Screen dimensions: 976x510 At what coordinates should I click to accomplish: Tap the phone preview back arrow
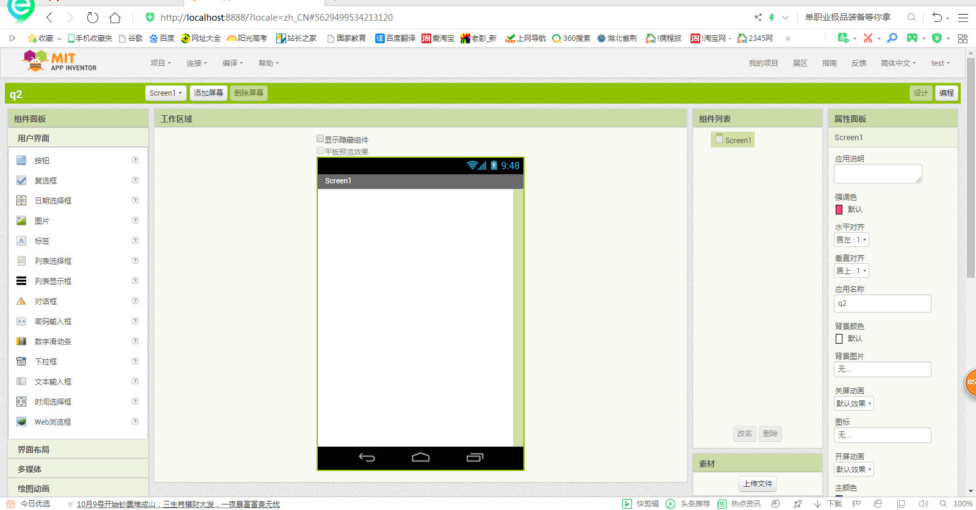pyautogui.click(x=367, y=458)
